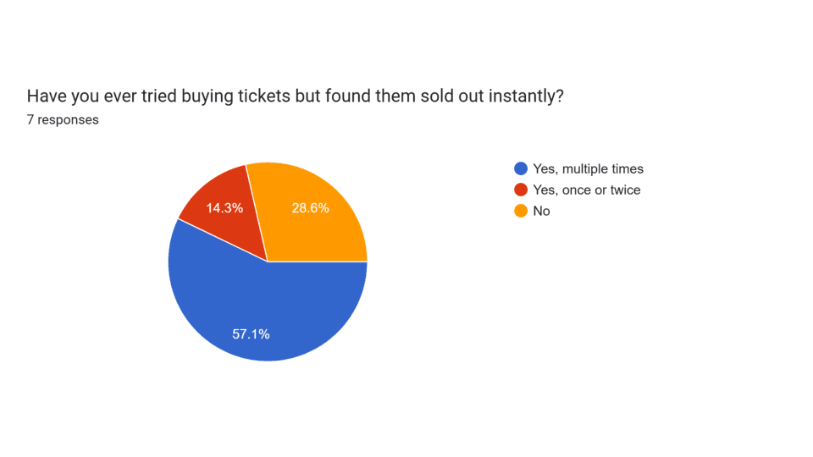Click the word "tickets" in the question title
This screenshot has height=457, width=813.
point(264,96)
